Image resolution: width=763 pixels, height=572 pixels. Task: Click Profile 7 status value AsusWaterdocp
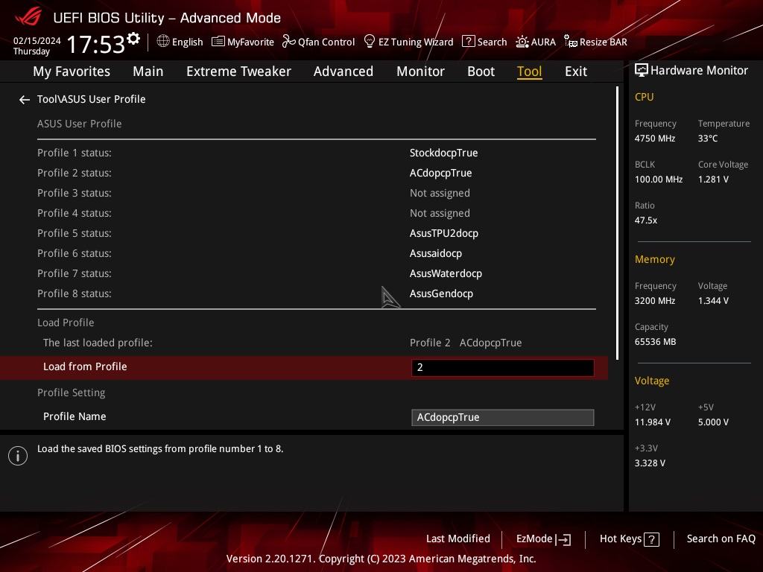446,273
